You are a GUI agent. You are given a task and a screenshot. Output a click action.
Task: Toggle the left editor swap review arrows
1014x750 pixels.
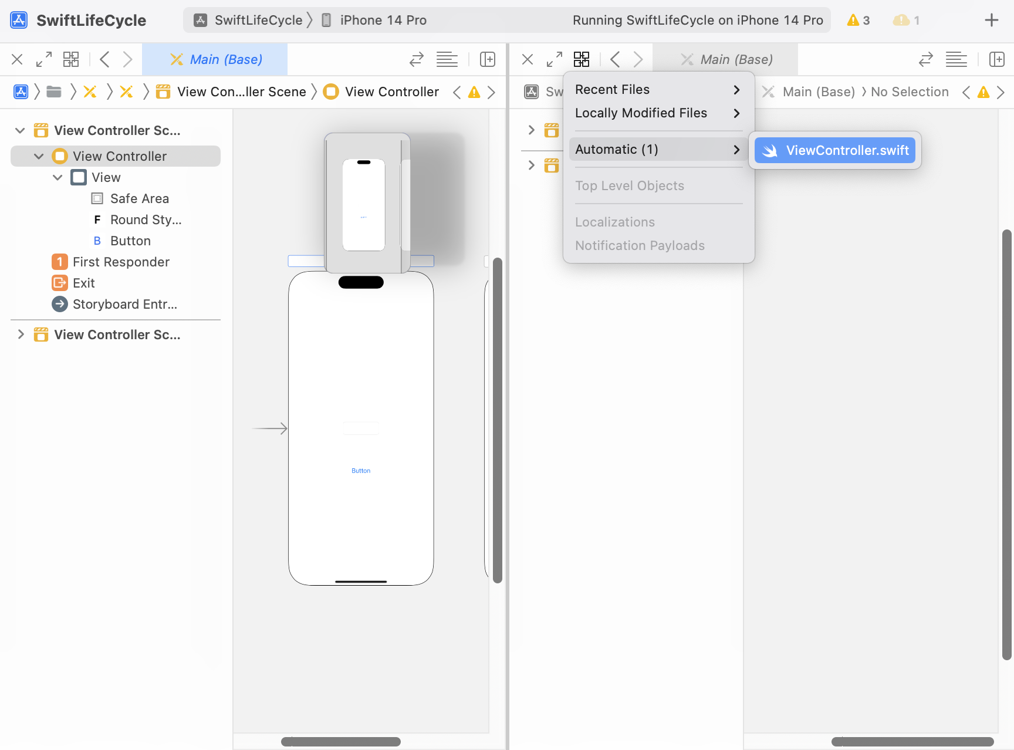(417, 59)
